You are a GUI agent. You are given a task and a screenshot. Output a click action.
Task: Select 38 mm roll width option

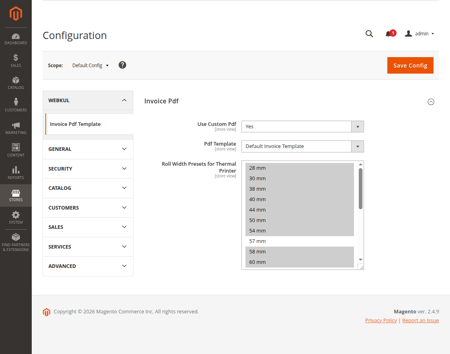300,189
